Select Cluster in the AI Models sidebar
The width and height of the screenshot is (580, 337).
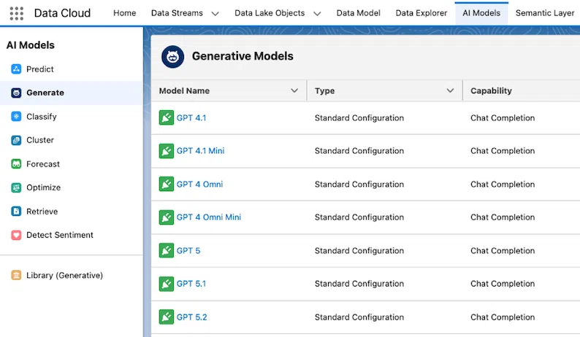click(71, 140)
